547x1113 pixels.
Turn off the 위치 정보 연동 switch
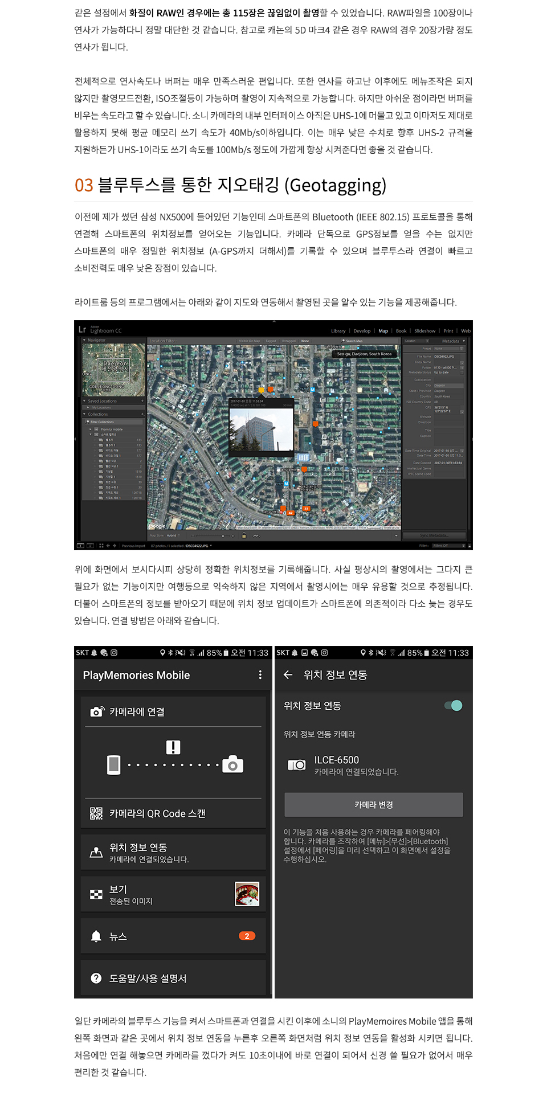tap(454, 706)
